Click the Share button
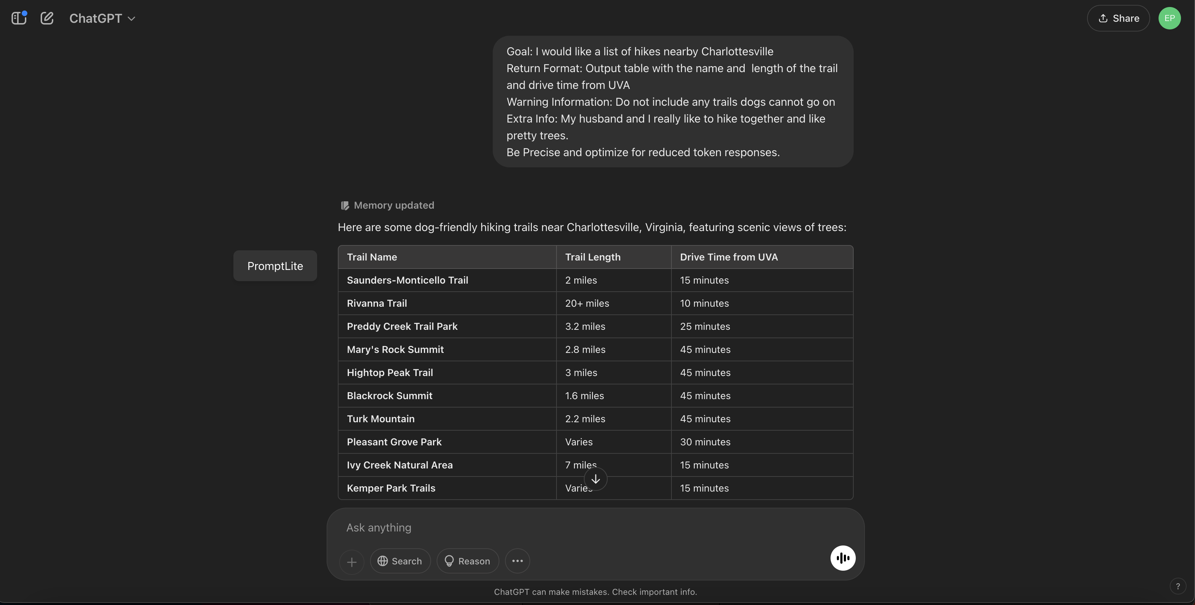1195x605 pixels. 1118,18
